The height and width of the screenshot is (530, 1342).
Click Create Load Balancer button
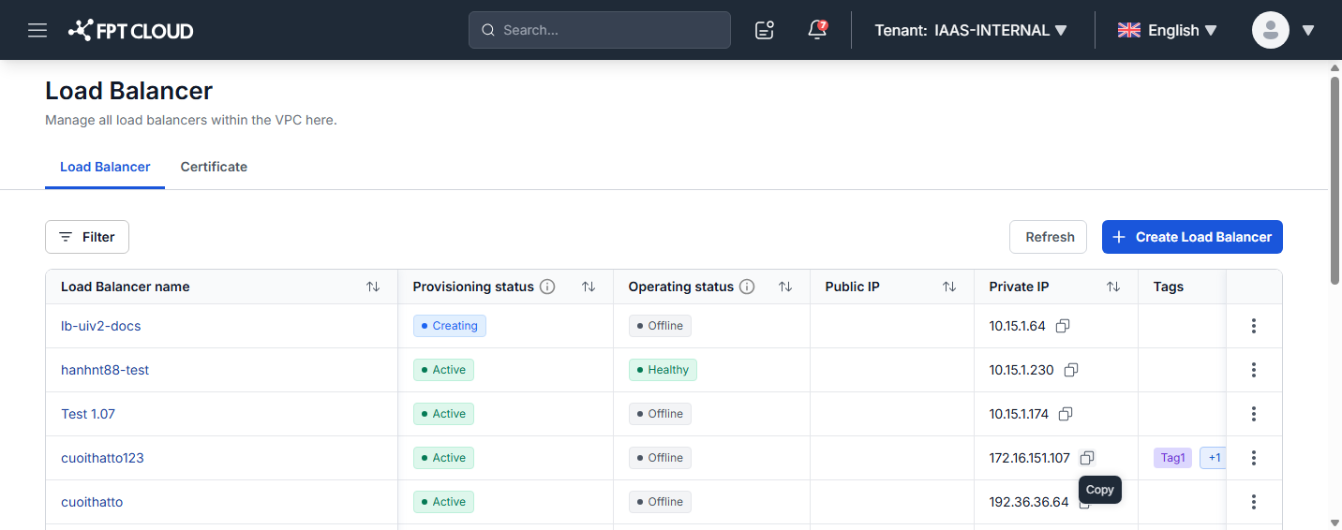point(1192,237)
